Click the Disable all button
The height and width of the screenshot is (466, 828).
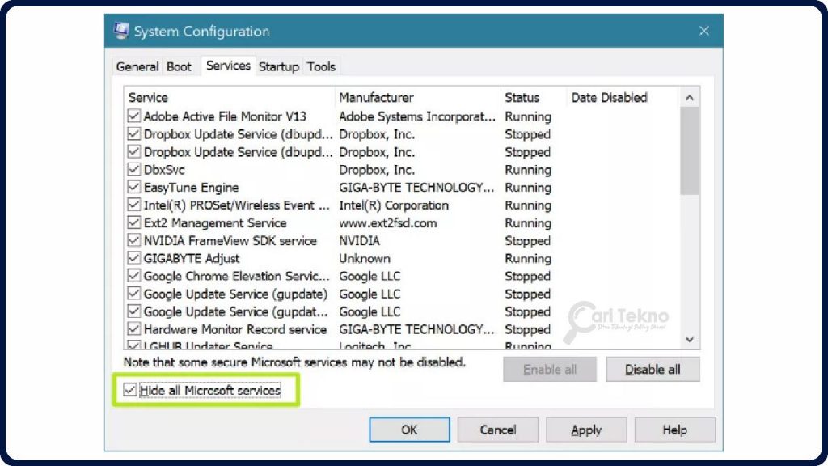point(653,369)
